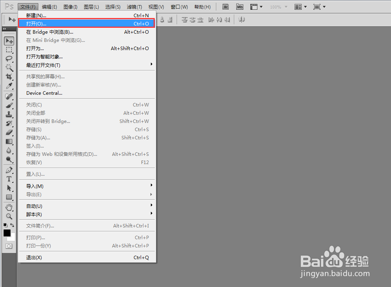Select the Move tool in the toolbox

point(9,41)
